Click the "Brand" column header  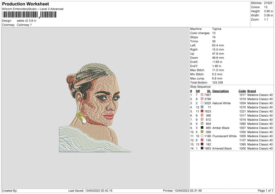click(252, 91)
